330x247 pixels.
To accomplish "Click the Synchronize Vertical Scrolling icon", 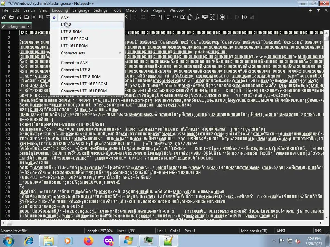I will [x=136, y=17].
